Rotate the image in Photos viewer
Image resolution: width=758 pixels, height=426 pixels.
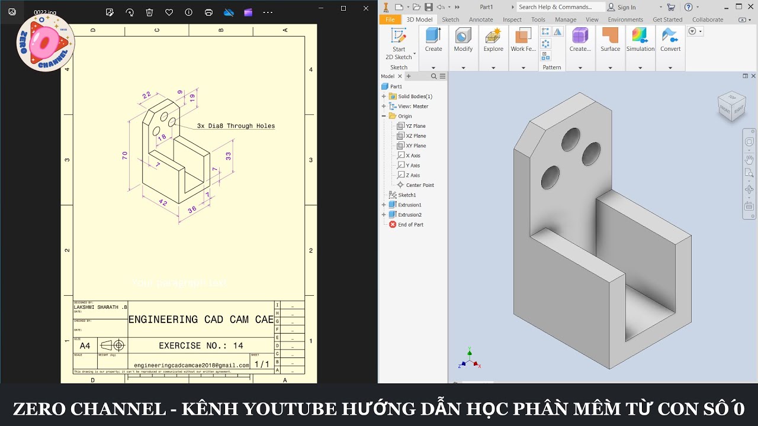(130, 12)
